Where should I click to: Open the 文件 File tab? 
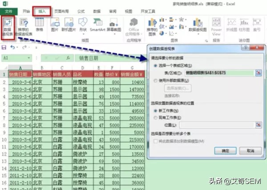click(9, 12)
